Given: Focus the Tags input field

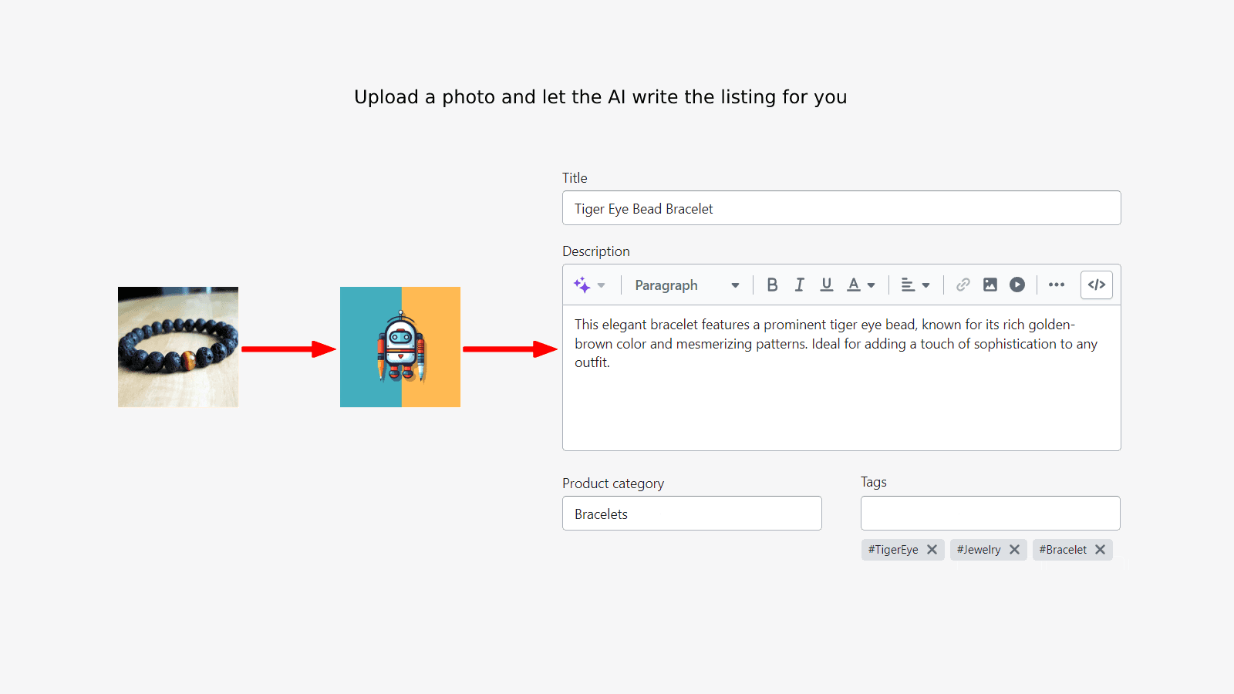Looking at the screenshot, I should pos(990,514).
